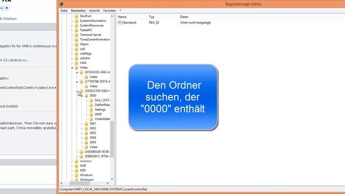Click the {385D2CD9-63E0 folder icon
The image size is (345, 194).
[x=81, y=91]
